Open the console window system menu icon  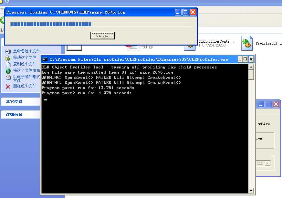pyautogui.click(x=45, y=59)
